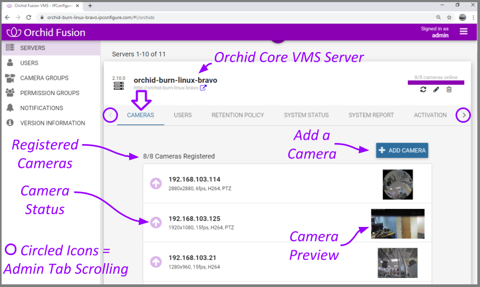The height and width of the screenshot is (287, 480).
Task: Open a new browser tab
Action: (90, 6)
